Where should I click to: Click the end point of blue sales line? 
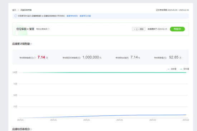(x=186, y=115)
